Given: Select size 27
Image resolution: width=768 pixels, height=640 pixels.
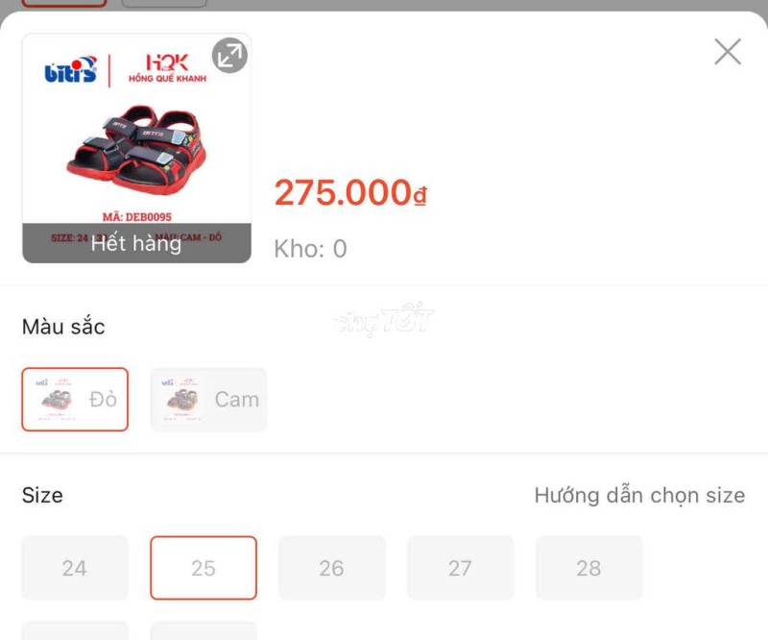Looking at the screenshot, I should pyautogui.click(x=461, y=568).
